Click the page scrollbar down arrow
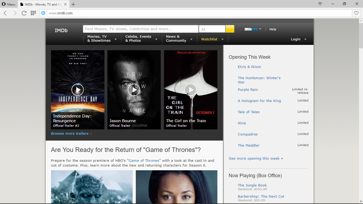This screenshot has width=363, height=204. click(x=361, y=202)
